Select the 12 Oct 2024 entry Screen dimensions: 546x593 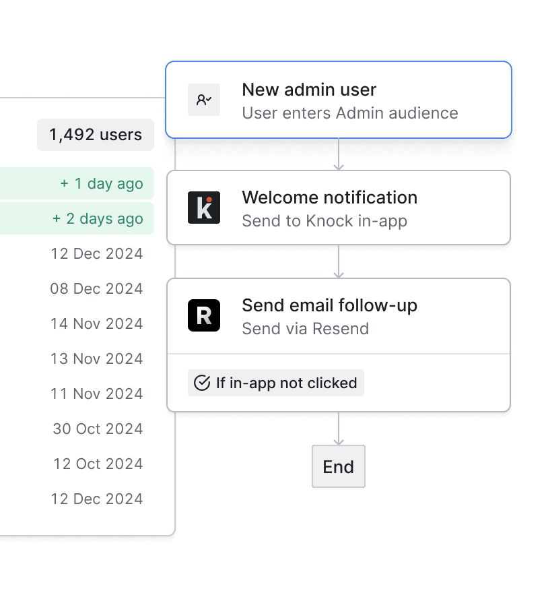[98, 464]
